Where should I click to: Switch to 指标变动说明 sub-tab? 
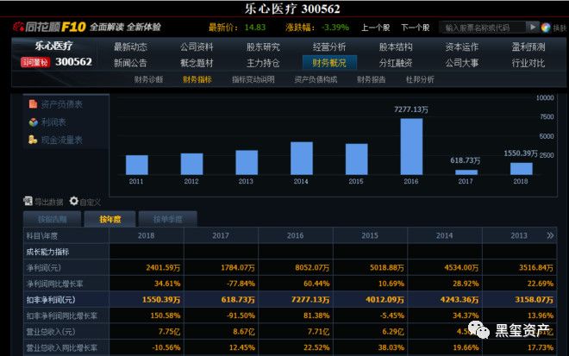click(253, 79)
